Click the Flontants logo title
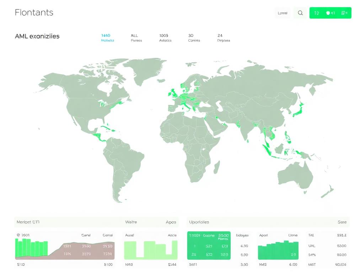This screenshot has width=364, height=273. coord(34,12)
